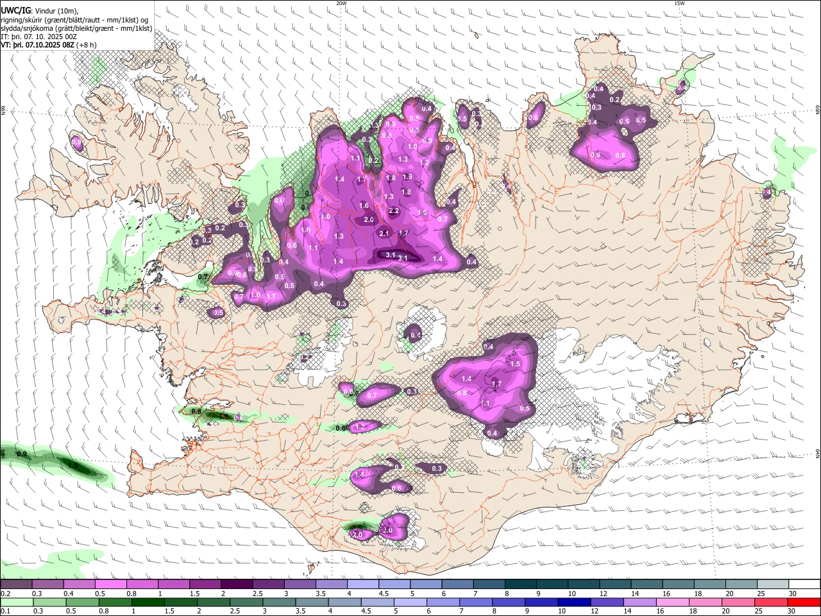
Task: Select the white 30+ swatch ending the upper legend
Action: 804,585
